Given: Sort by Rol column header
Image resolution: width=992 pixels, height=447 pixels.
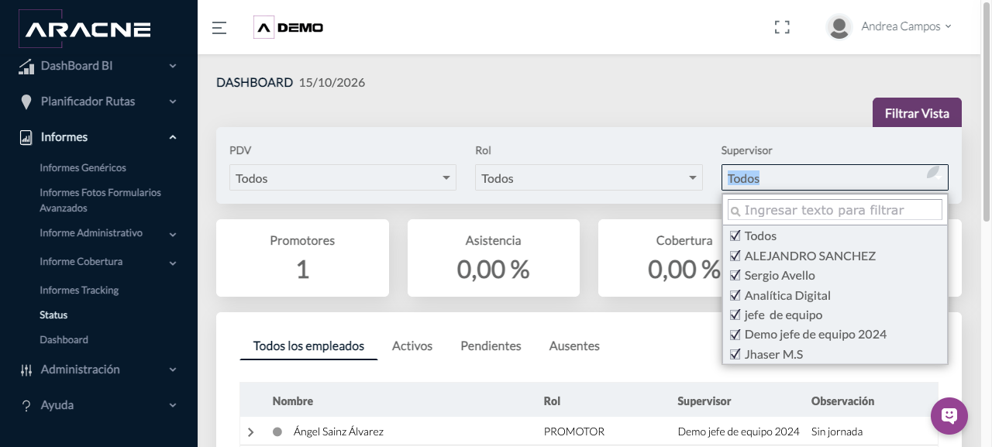Looking at the screenshot, I should pyautogui.click(x=552, y=401).
